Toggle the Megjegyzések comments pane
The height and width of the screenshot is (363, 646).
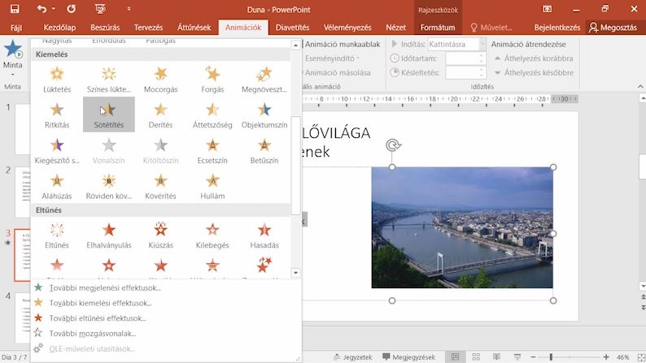click(408, 357)
